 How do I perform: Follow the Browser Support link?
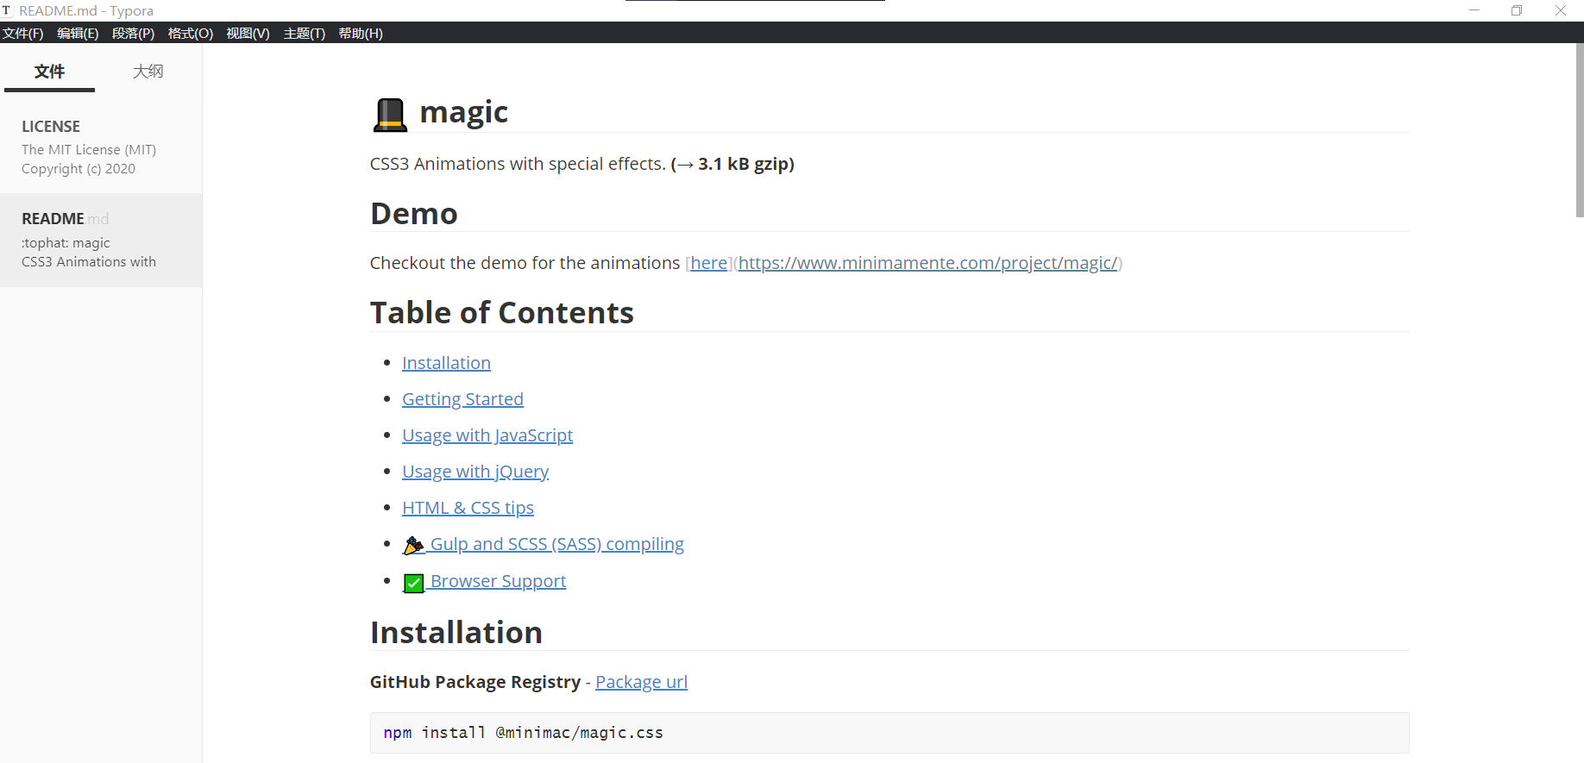click(x=498, y=581)
